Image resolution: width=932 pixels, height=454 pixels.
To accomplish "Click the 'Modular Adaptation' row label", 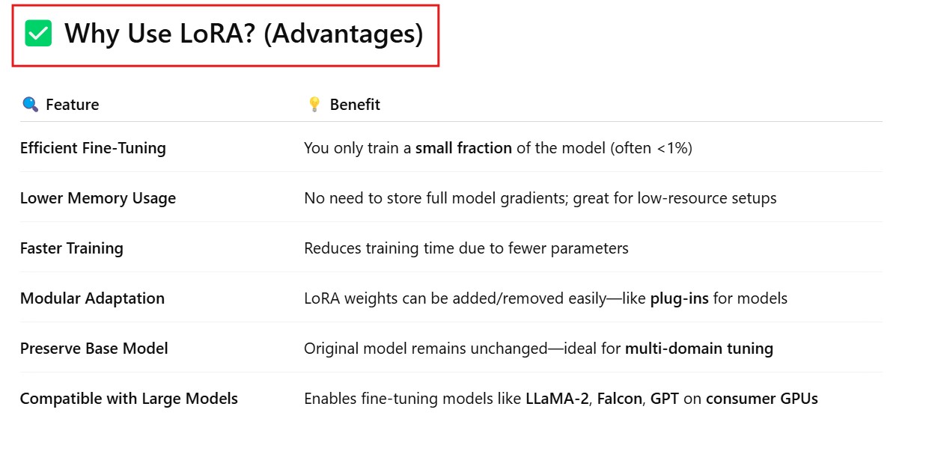I will pyautogui.click(x=92, y=298).
